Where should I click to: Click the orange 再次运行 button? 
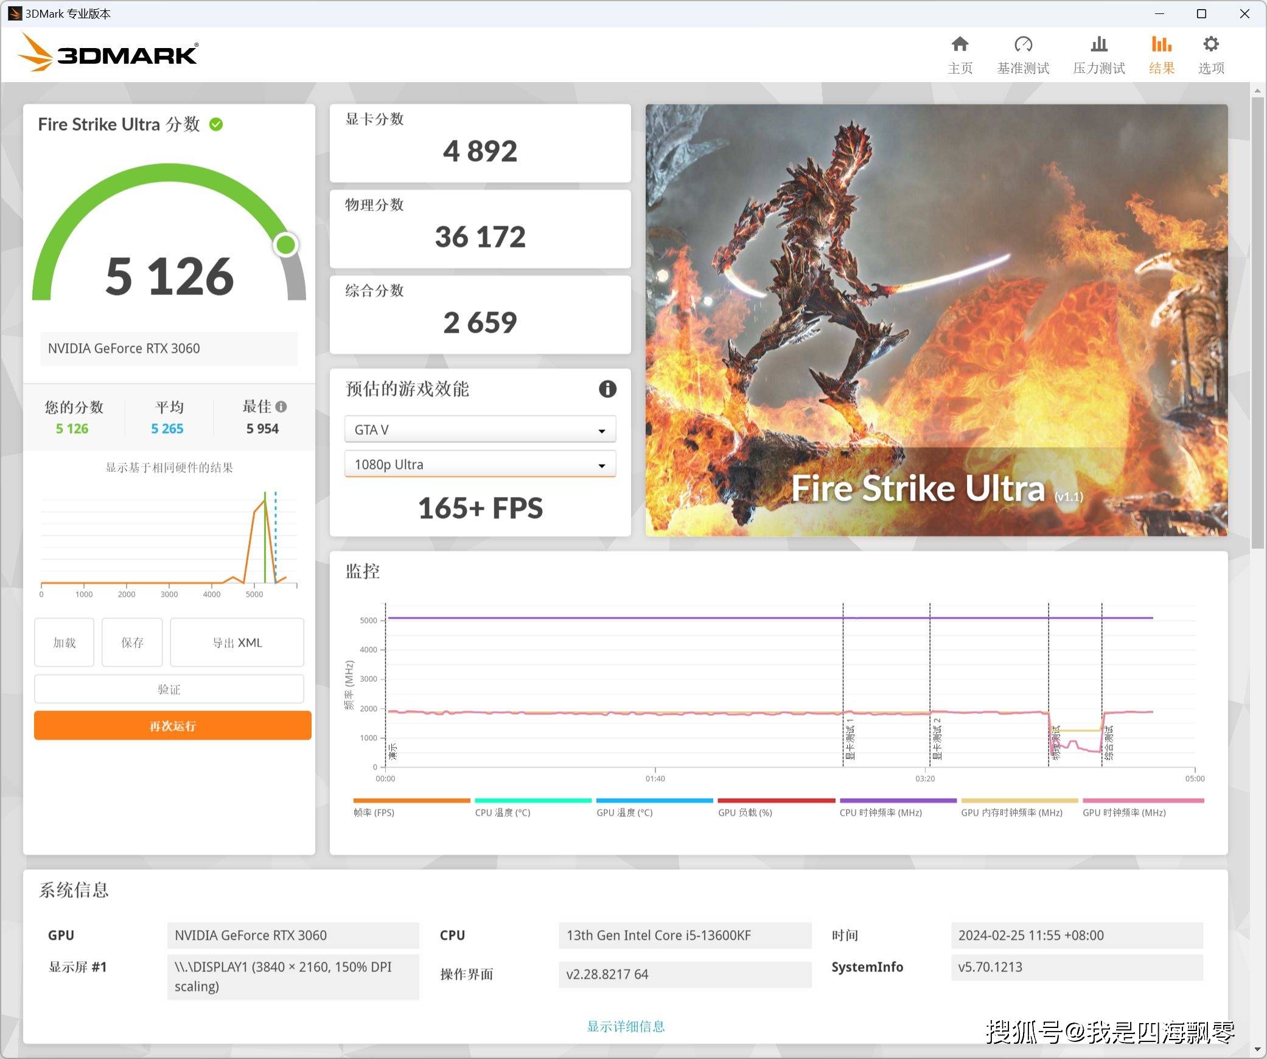click(172, 725)
